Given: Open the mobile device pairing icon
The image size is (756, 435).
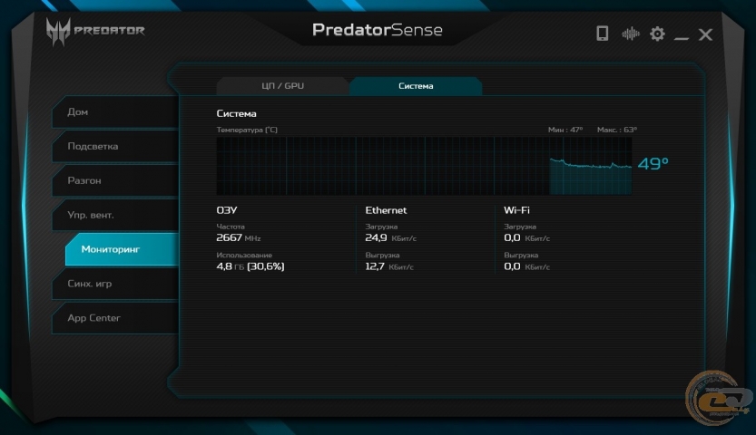Looking at the screenshot, I should [603, 34].
